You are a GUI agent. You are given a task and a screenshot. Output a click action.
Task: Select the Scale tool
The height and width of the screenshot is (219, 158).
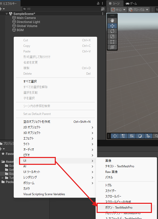click(112, 36)
